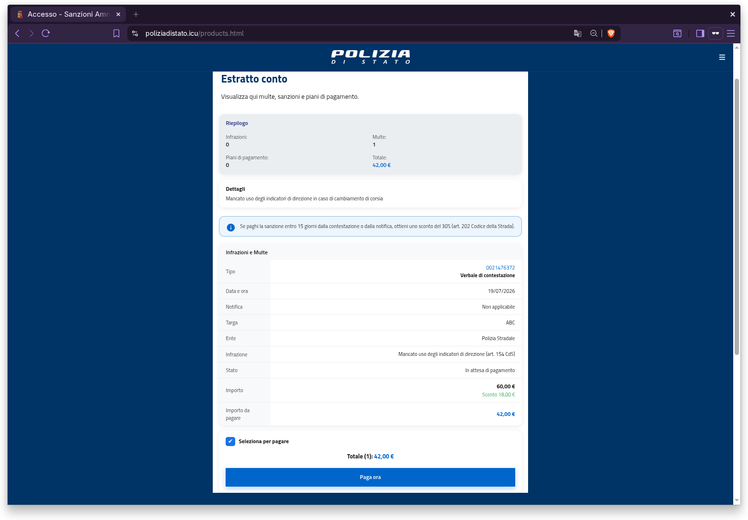Click the Paga ora button
The image size is (748, 520).
click(370, 477)
